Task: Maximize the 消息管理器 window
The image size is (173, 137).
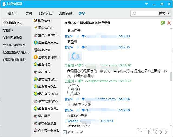Action: [x=162, y=4]
